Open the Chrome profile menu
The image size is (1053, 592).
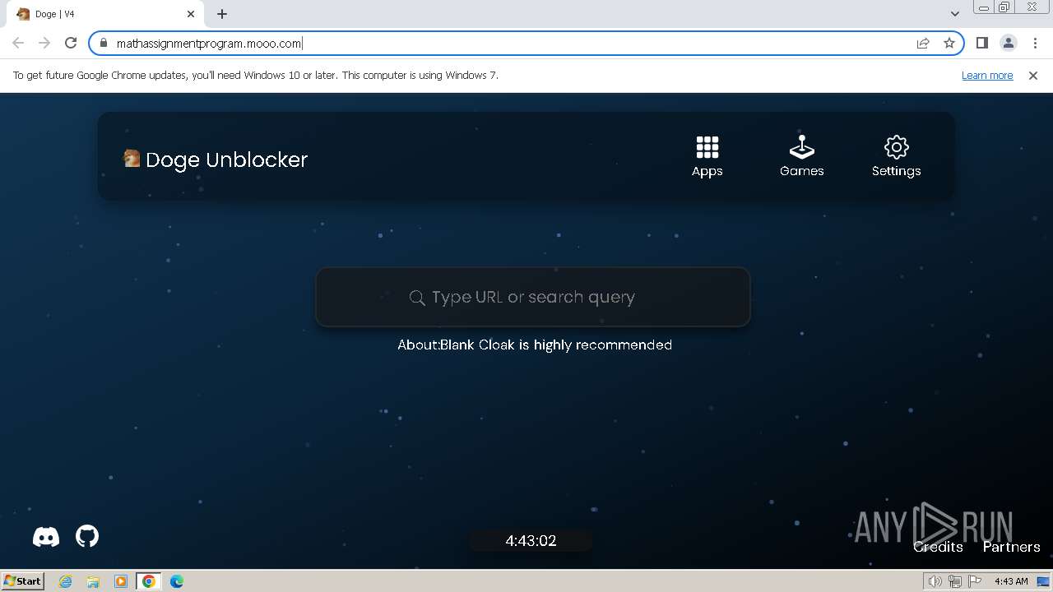pyautogui.click(x=1008, y=43)
